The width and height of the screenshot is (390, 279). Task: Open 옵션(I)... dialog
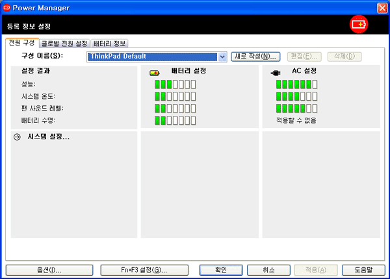[x=49, y=270]
